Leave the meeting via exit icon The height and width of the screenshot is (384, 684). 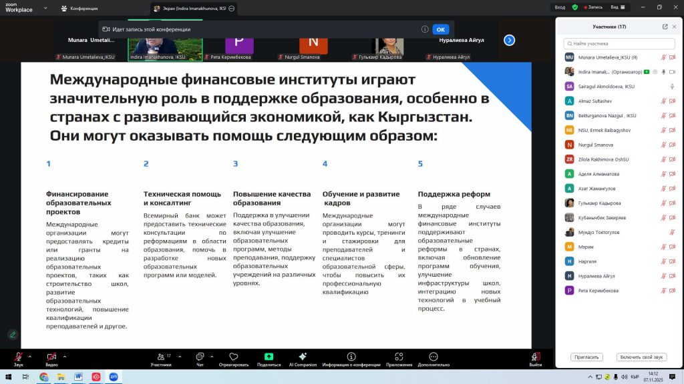[535, 357]
